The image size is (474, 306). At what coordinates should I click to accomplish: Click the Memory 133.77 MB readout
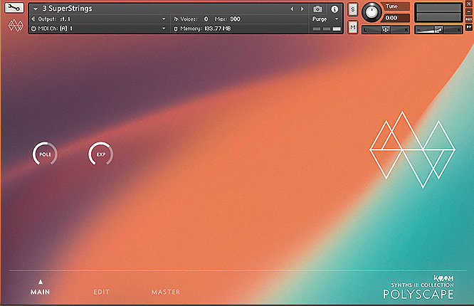pos(218,28)
